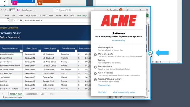Switch to the Lists sheet tab
This screenshot has width=190, height=107.
click(x=42, y=94)
